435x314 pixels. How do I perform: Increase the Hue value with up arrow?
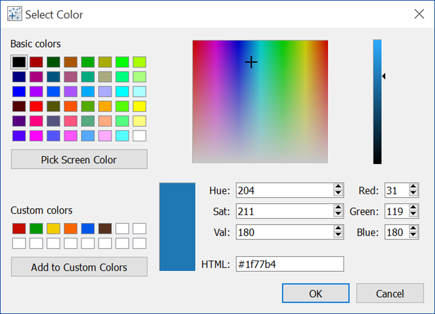point(338,187)
